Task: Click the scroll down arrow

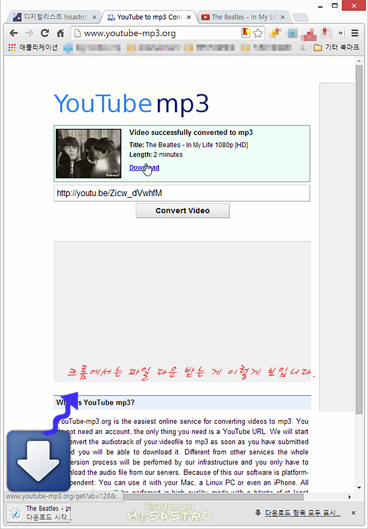Action: [x=359, y=488]
